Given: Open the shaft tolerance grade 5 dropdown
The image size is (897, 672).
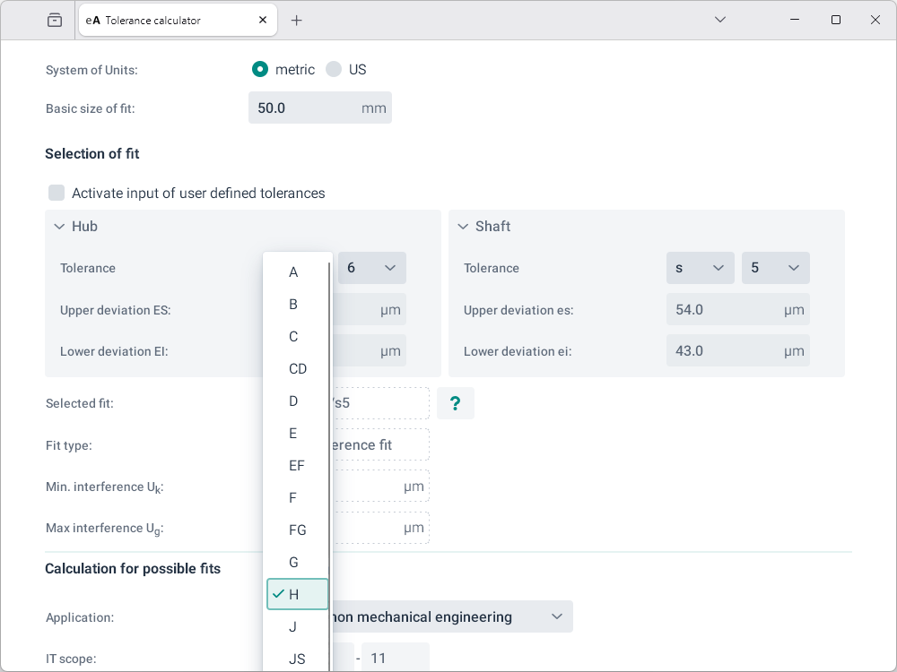Looking at the screenshot, I should point(775,268).
